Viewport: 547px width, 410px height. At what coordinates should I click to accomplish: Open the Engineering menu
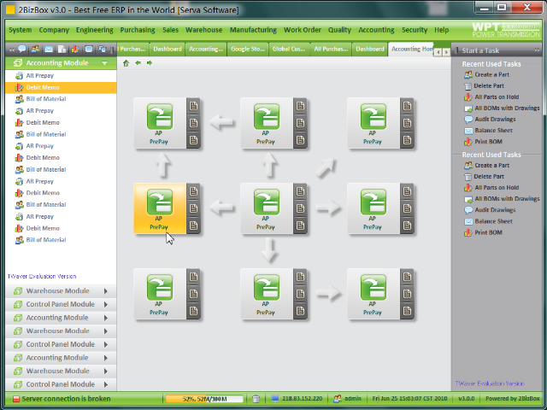pos(95,30)
